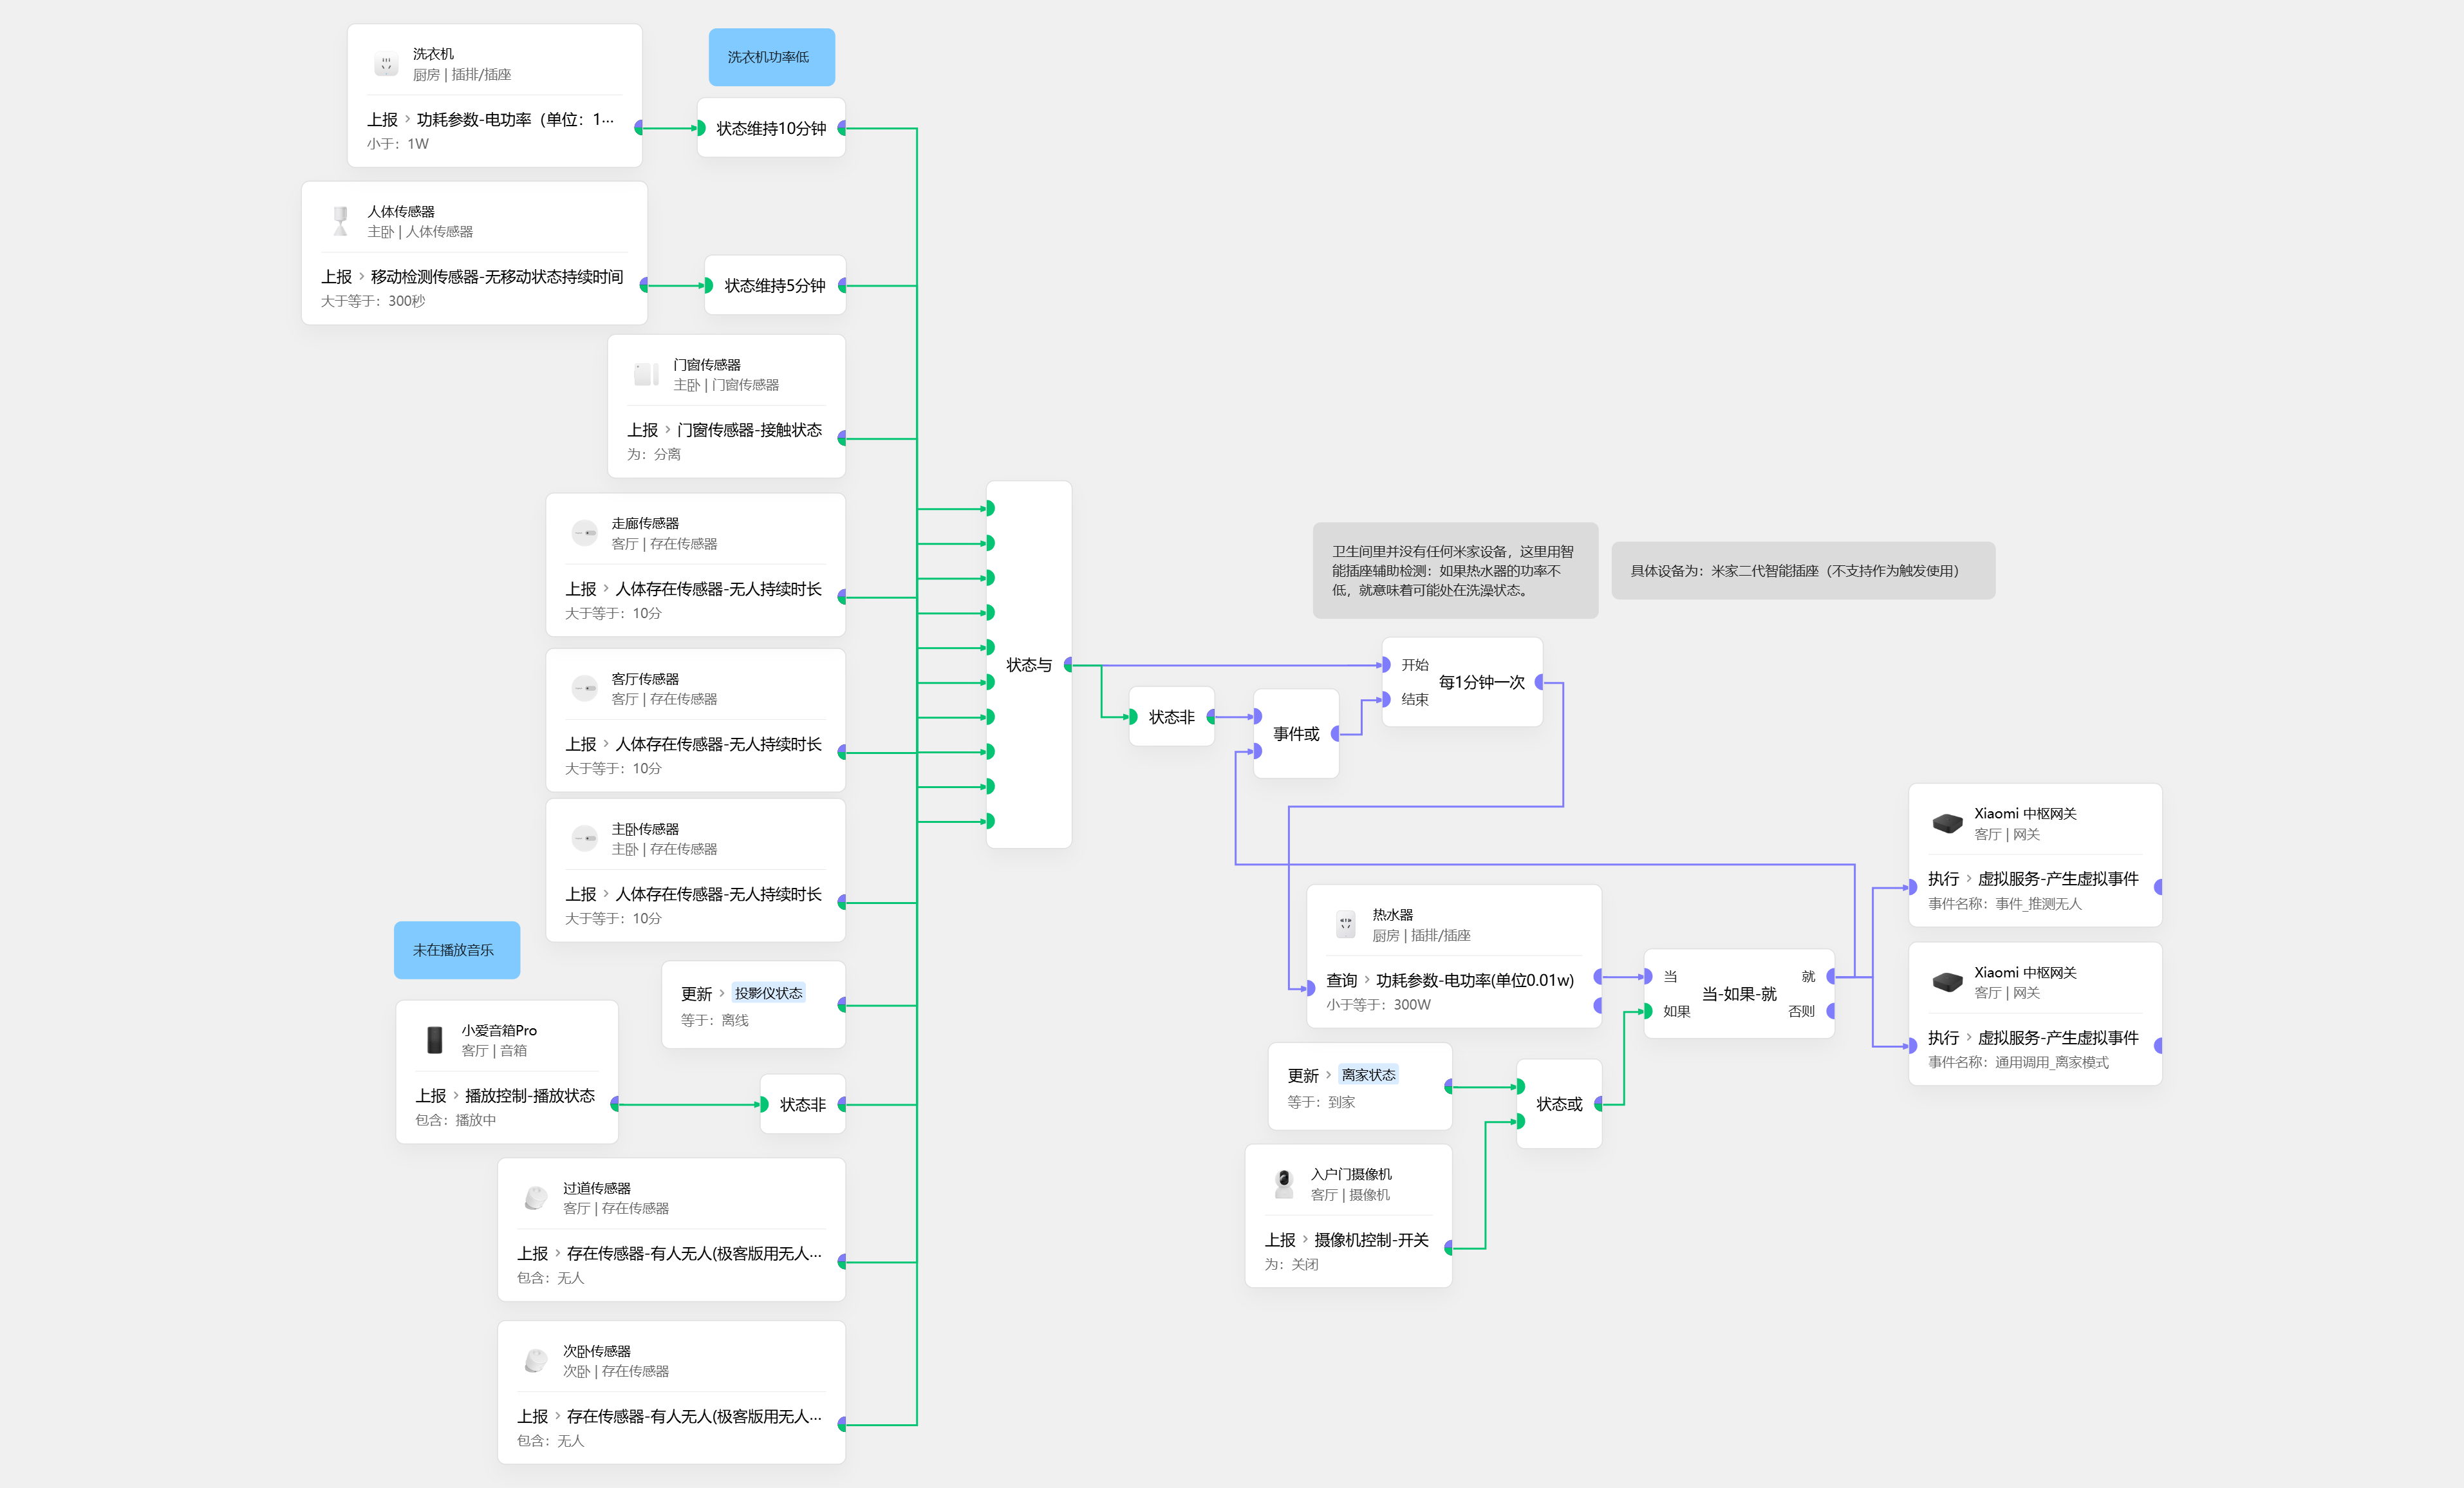Click the 人体传感器 device icon
This screenshot has height=1488, width=2464.
[341, 221]
